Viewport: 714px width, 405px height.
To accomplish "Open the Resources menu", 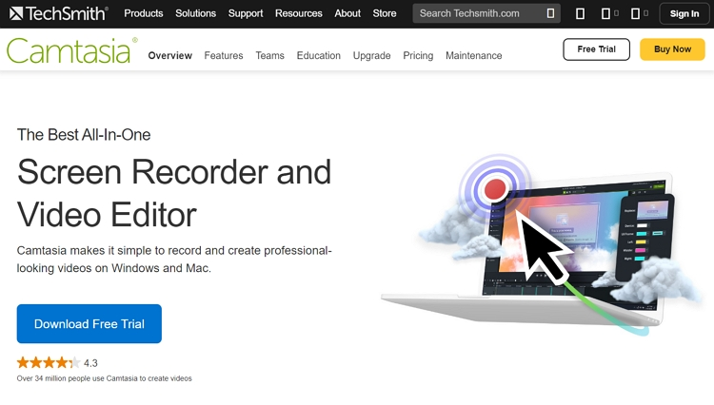I will click(x=299, y=13).
